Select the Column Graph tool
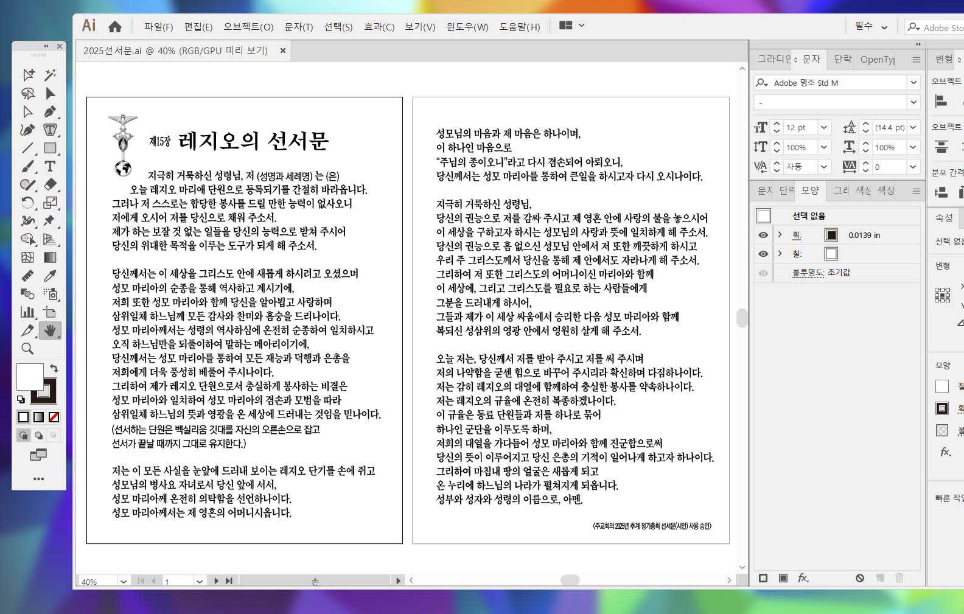964x614 pixels. pos(27,312)
